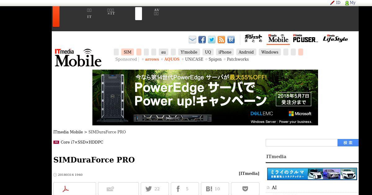Screen dimensions: 372x195
Task: Share on Twitter button showing 22
Action: [155, 189]
